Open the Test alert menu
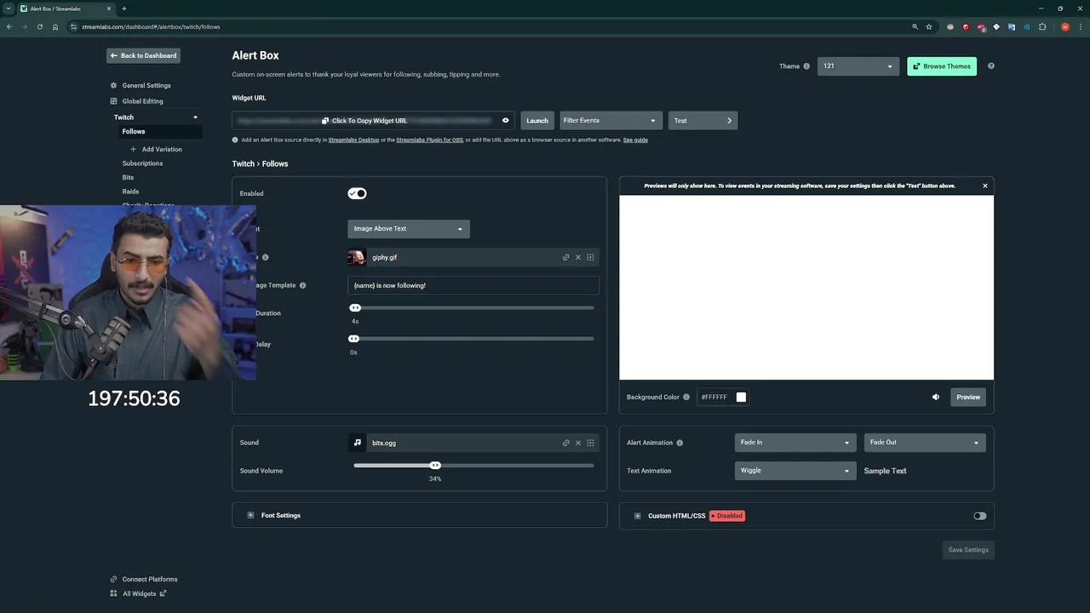 point(703,121)
